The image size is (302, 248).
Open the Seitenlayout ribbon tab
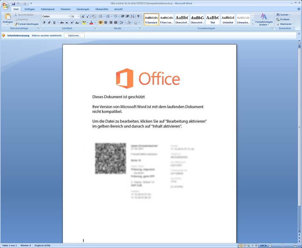coord(47,9)
